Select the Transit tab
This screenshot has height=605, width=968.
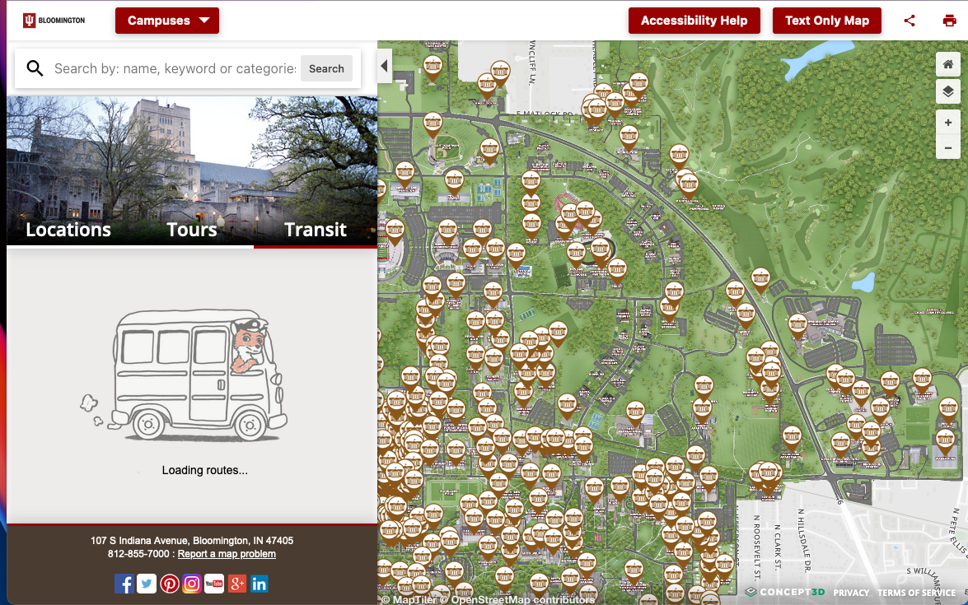coord(316,230)
